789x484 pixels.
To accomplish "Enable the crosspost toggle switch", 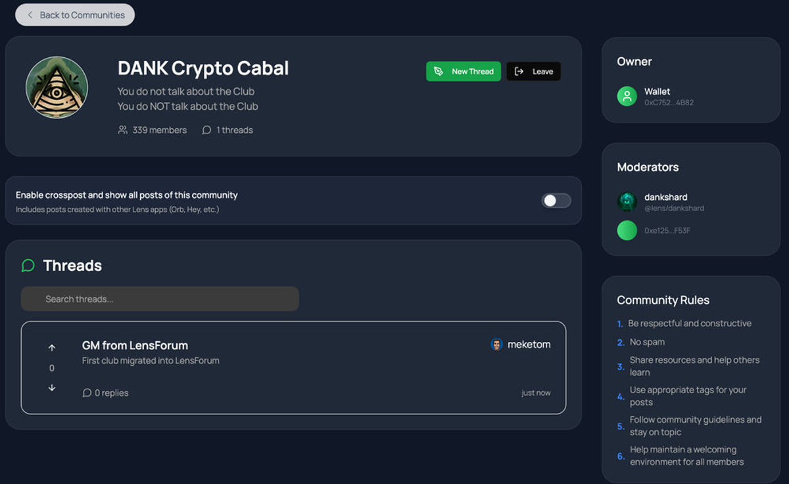I will [x=556, y=201].
